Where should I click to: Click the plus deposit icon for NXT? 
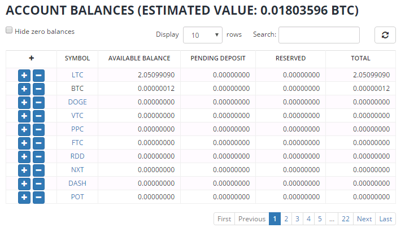point(24,170)
